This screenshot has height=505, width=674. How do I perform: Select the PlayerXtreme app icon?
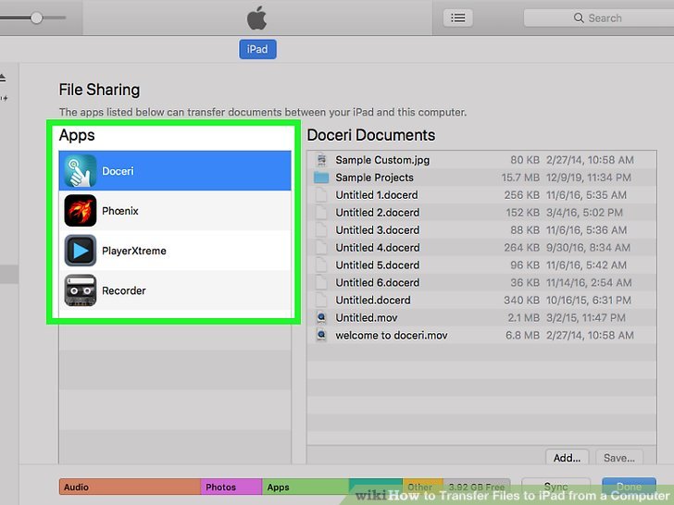[81, 251]
